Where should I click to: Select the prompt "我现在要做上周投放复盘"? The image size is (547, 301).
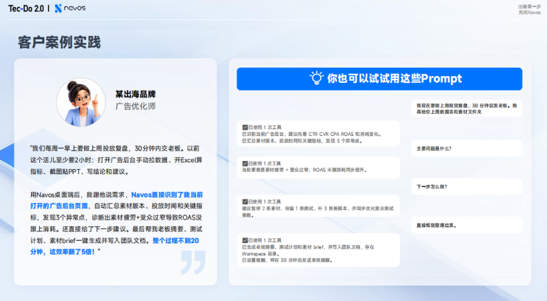click(467, 108)
